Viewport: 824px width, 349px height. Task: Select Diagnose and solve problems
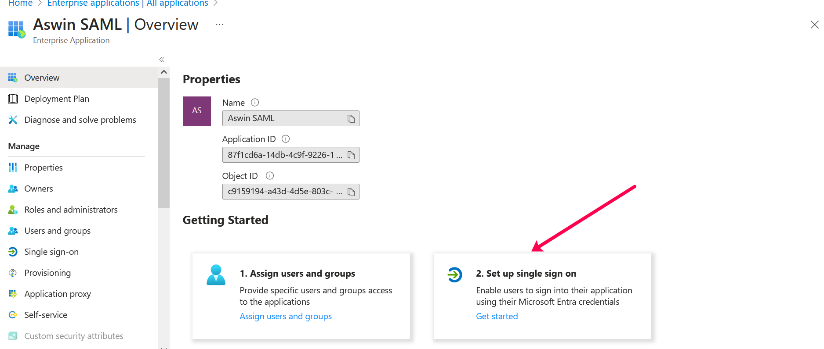click(x=80, y=120)
